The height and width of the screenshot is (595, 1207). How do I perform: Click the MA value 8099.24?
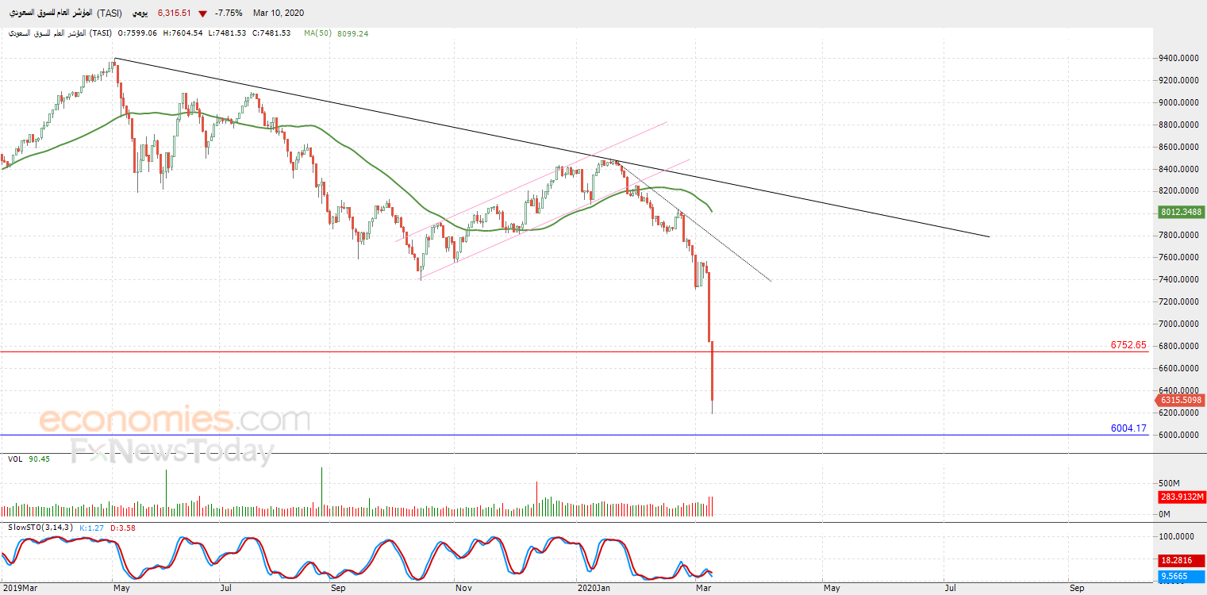(352, 33)
